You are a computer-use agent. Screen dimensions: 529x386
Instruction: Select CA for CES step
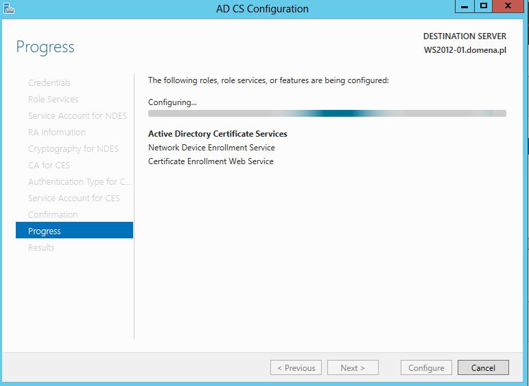(x=49, y=165)
